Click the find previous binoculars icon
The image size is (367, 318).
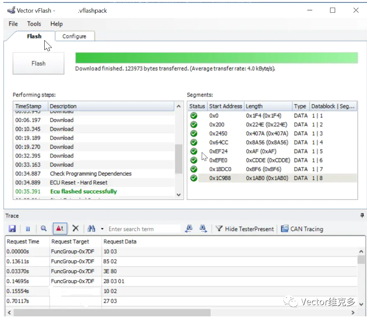click(189, 228)
